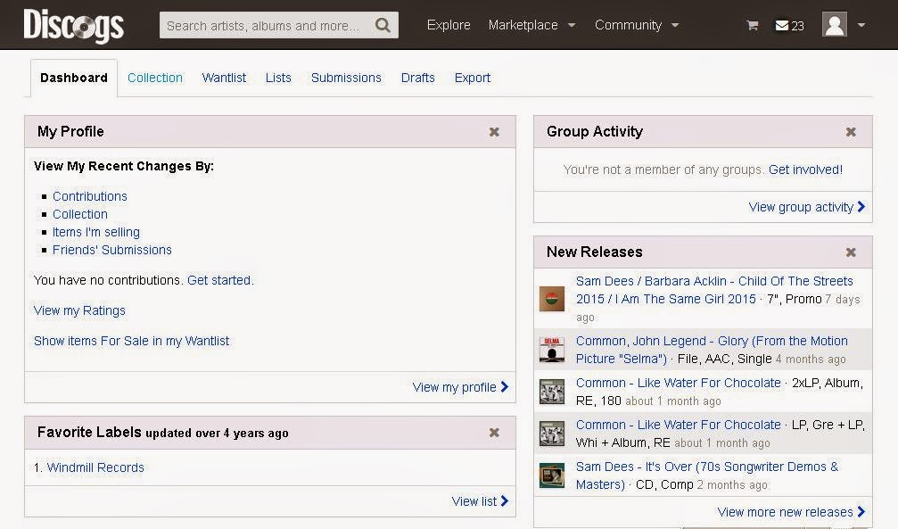
Task: Open the Selma Glory single thumbnail
Action: 552,350
